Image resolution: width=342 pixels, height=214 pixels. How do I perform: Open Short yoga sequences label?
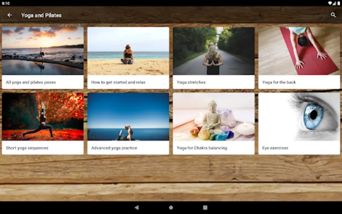[x=27, y=148]
